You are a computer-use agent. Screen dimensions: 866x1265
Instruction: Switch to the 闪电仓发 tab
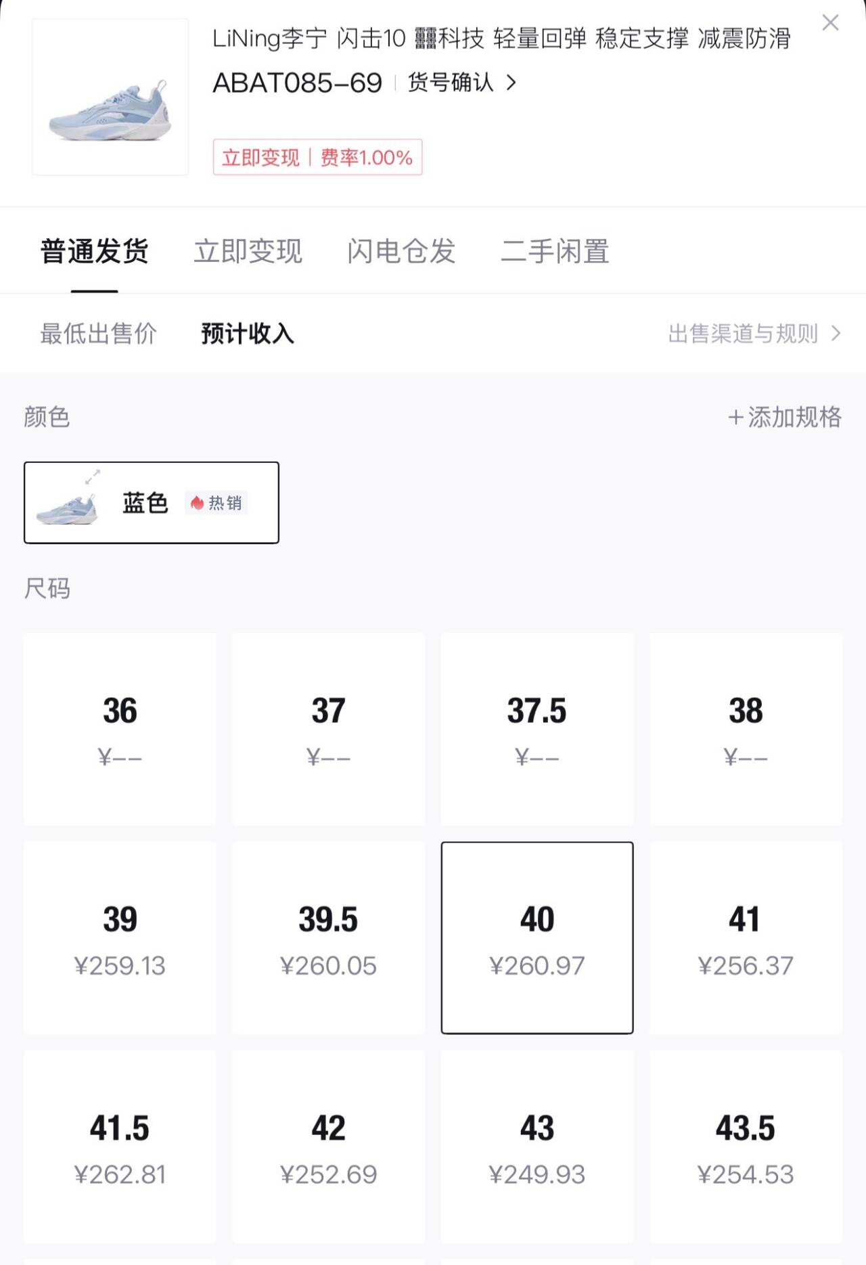click(x=401, y=251)
